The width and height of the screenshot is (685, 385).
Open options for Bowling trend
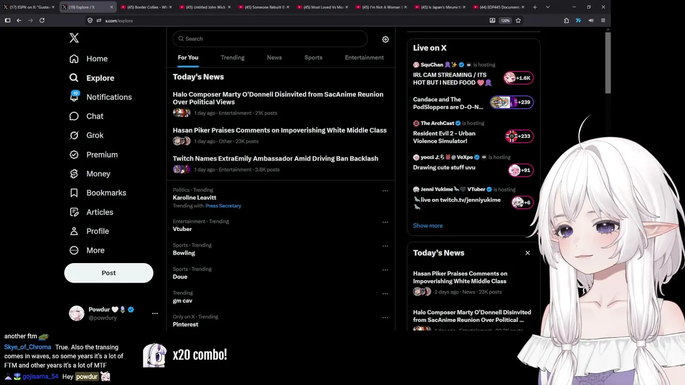point(385,246)
